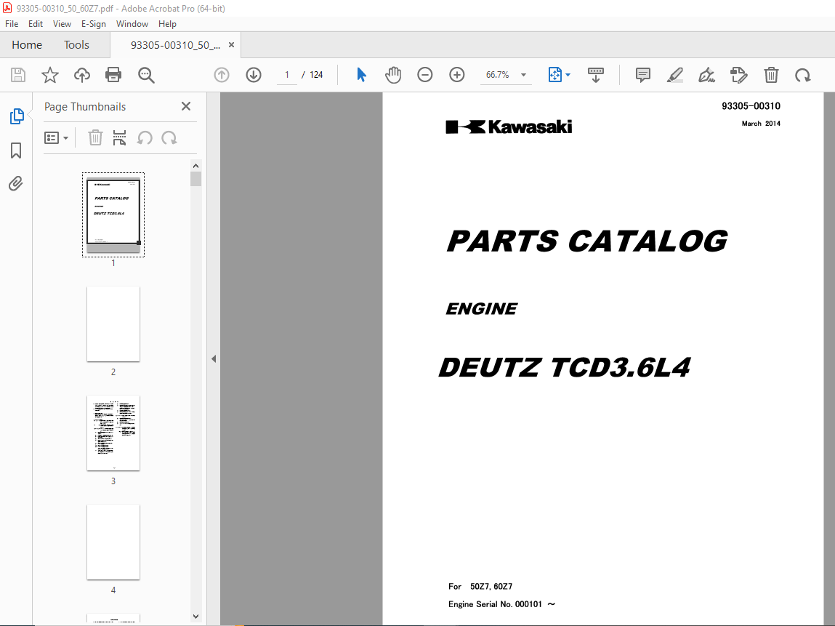This screenshot has width=835, height=626.
Task: Upload the file to cloud
Action: click(x=82, y=75)
